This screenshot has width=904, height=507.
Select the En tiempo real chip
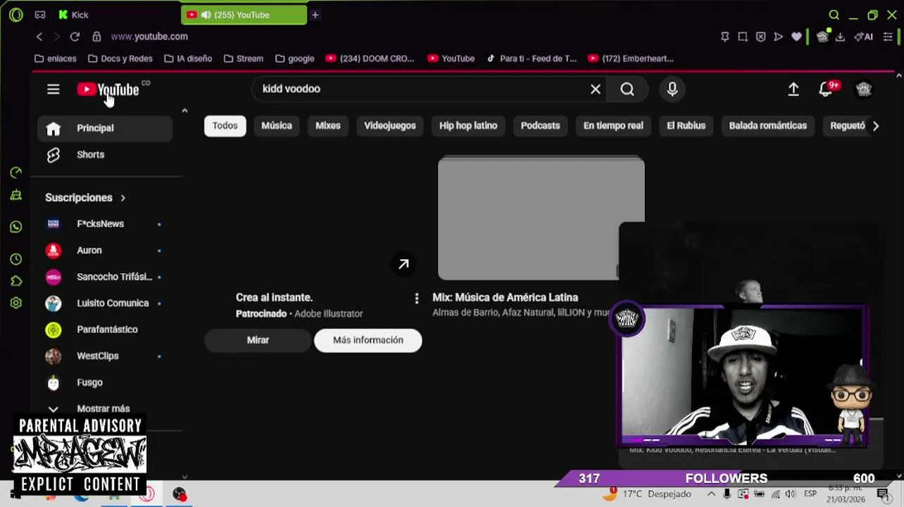click(x=613, y=126)
